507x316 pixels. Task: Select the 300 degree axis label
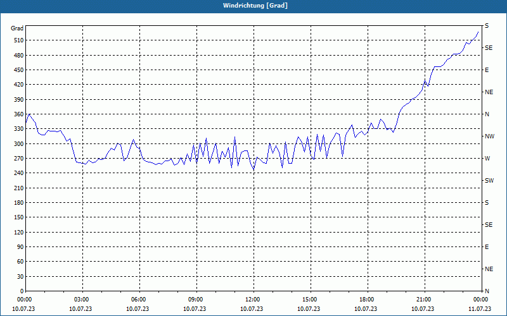(19, 143)
